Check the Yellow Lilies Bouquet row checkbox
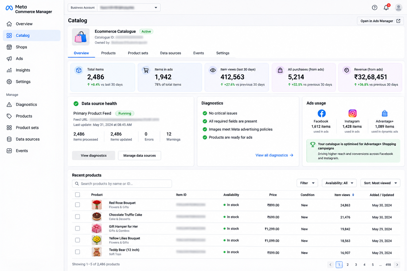Screen dimensions: 407x271 click(77, 240)
